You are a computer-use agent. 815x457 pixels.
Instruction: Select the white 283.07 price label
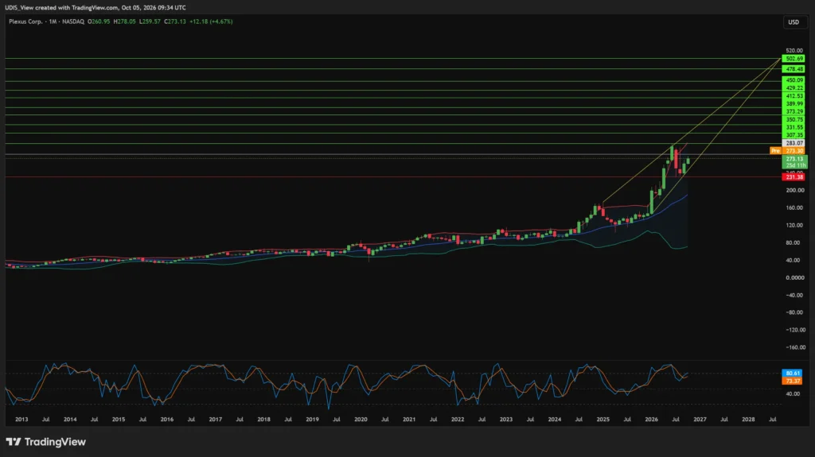coord(794,143)
